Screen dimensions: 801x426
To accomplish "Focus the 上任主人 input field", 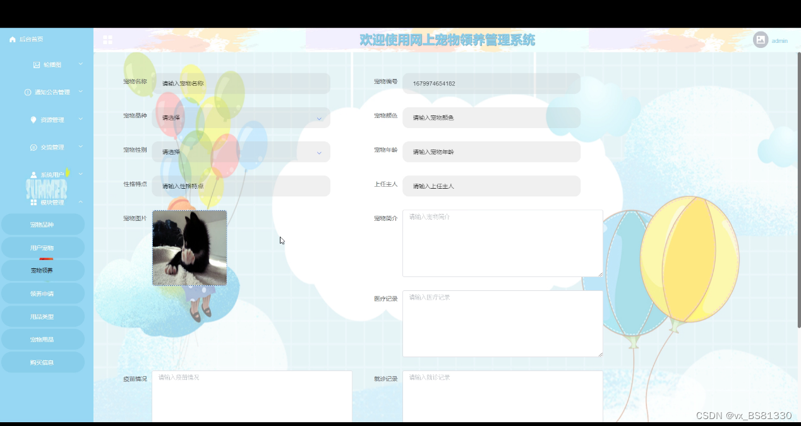I will point(491,186).
